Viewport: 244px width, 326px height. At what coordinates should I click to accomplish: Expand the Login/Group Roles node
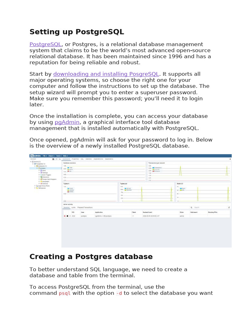point(35,186)
